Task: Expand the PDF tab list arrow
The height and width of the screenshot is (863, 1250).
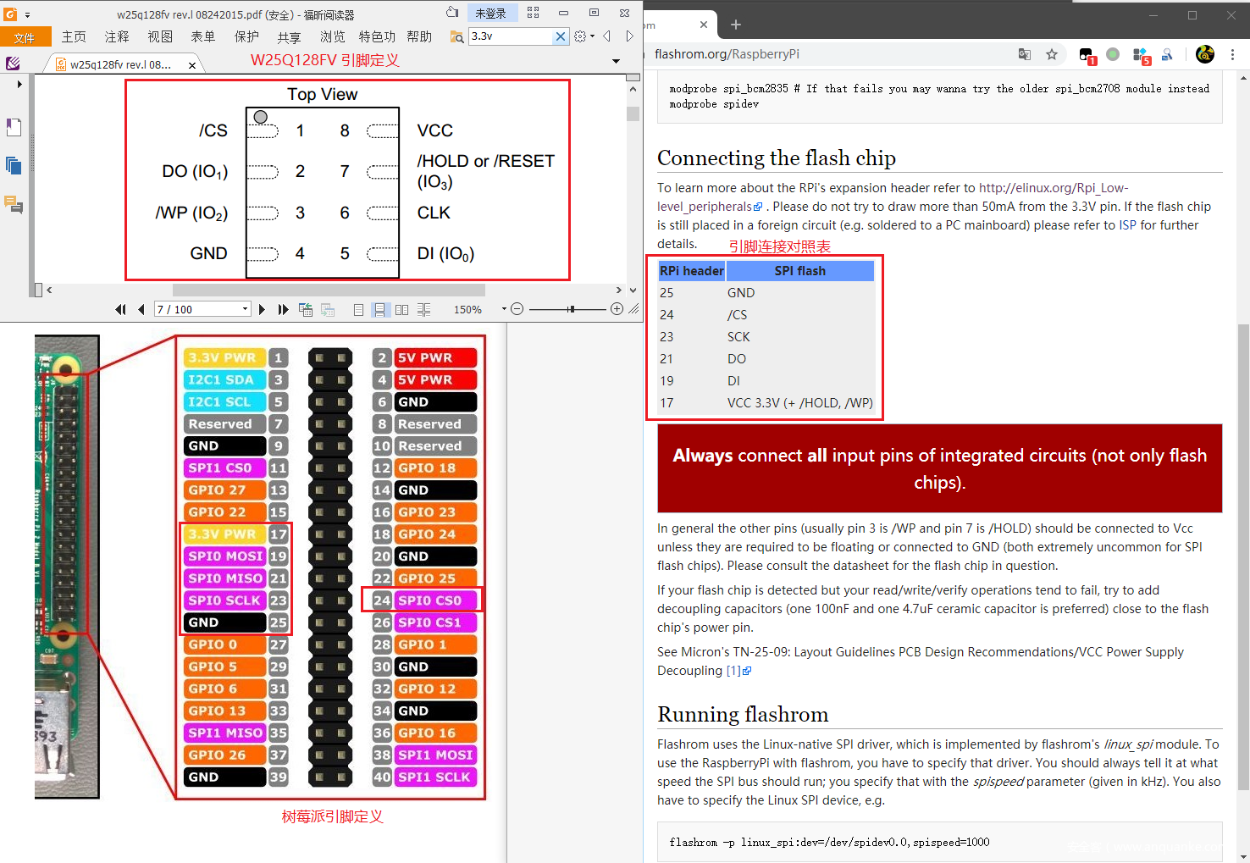Action: point(616,61)
